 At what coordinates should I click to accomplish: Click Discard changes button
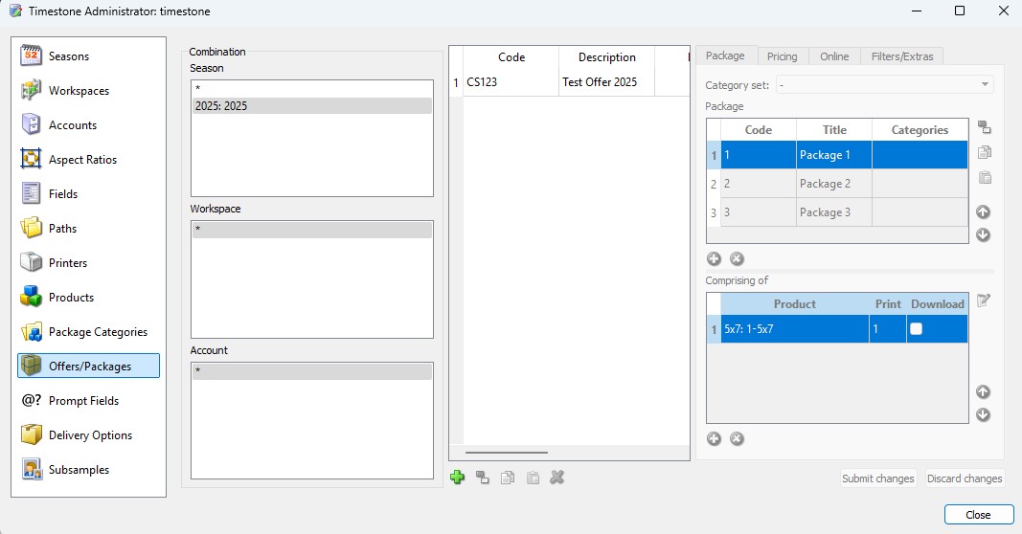(x=965, y=478)
